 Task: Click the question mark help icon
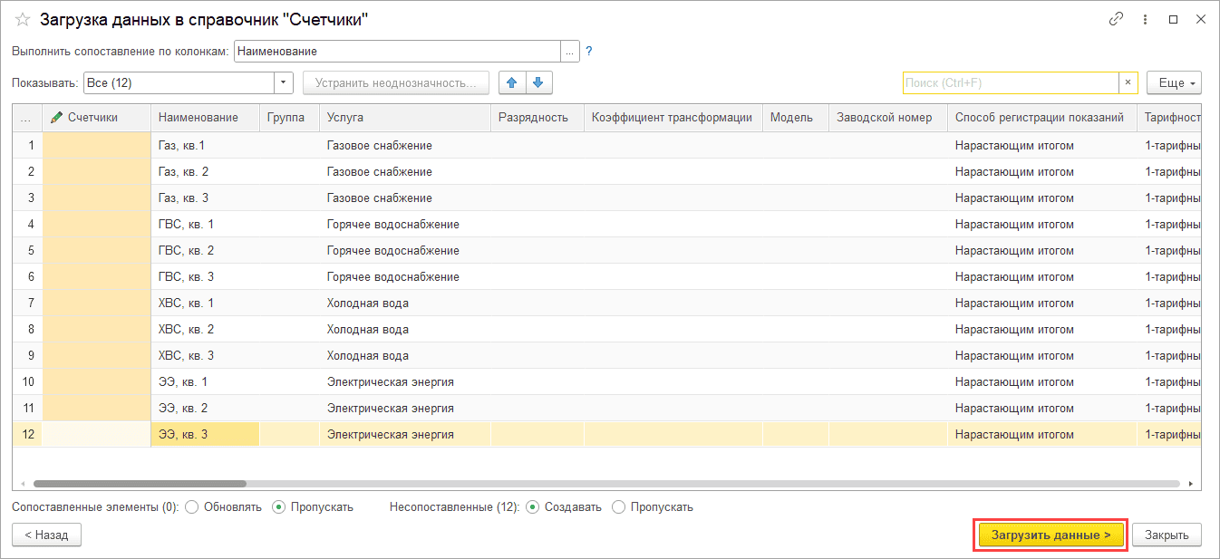point(588,52)
